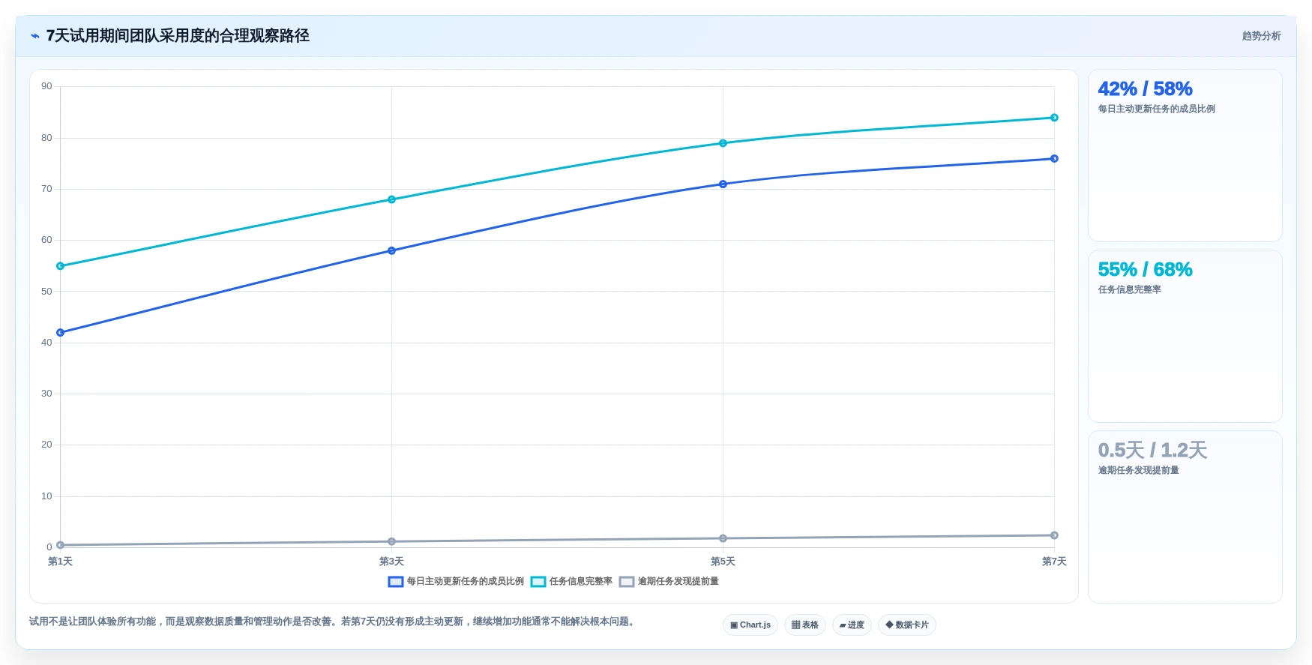
Task: Click the 趋势分析 label in header
Action: (1261, 36)
